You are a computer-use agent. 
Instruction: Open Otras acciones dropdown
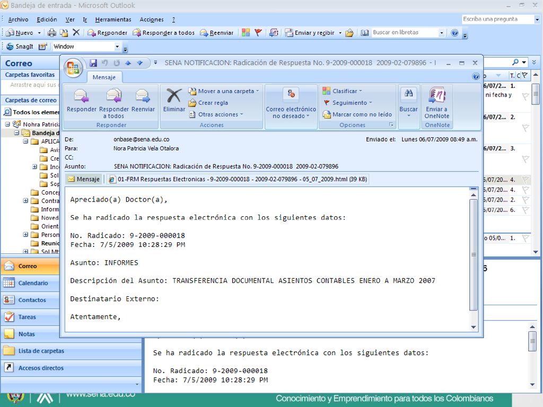[x=216, y=114]
